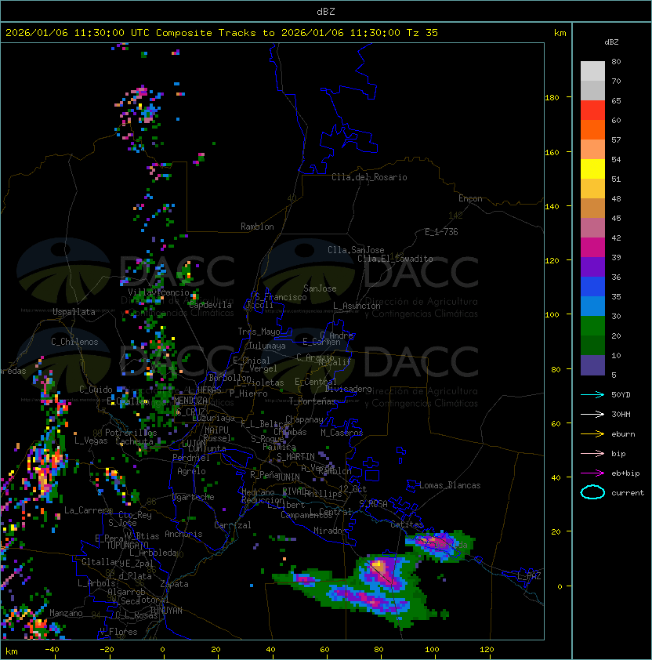The width and height of the screenshot is (652, 660).
Task: Pick the slate 5-10 dBZ swatch
Action: [592, 365]
